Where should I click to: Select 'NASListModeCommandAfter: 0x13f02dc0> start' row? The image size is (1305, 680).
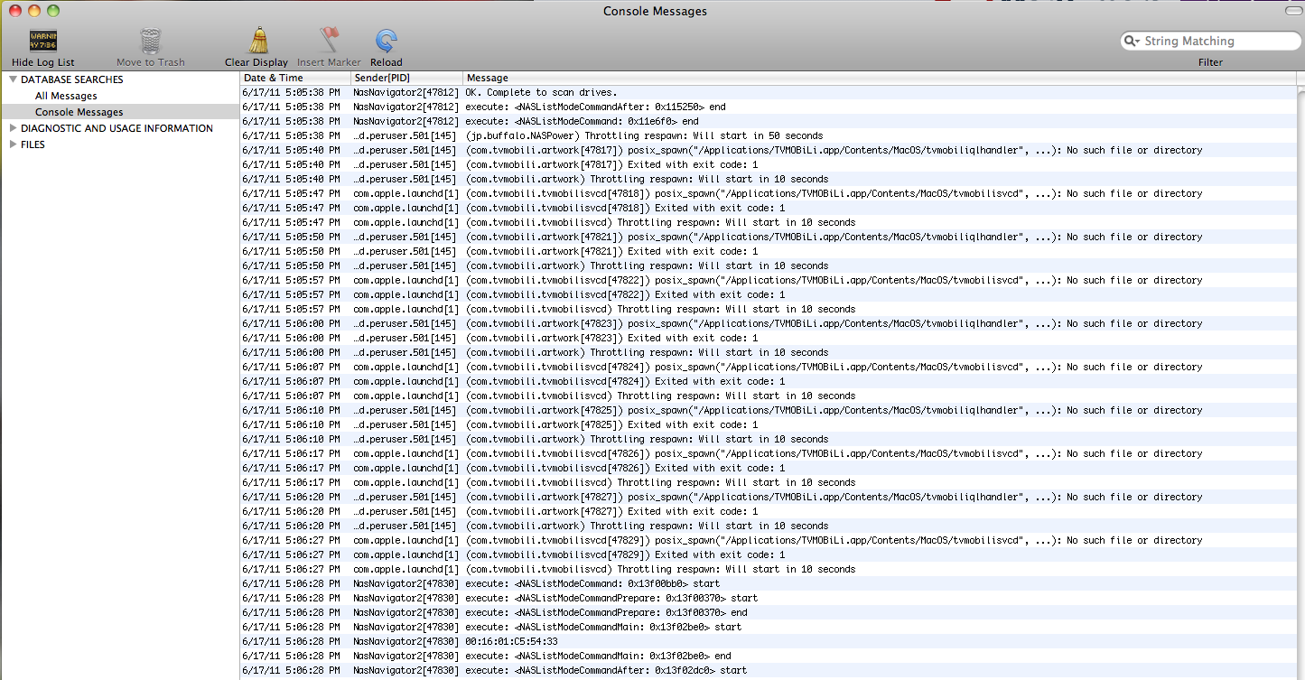[x=768, y=670]
